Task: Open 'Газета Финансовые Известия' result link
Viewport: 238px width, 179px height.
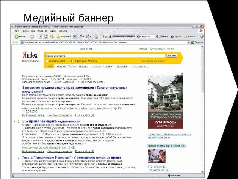Action: pyautogui.click(x=72, y=158)
